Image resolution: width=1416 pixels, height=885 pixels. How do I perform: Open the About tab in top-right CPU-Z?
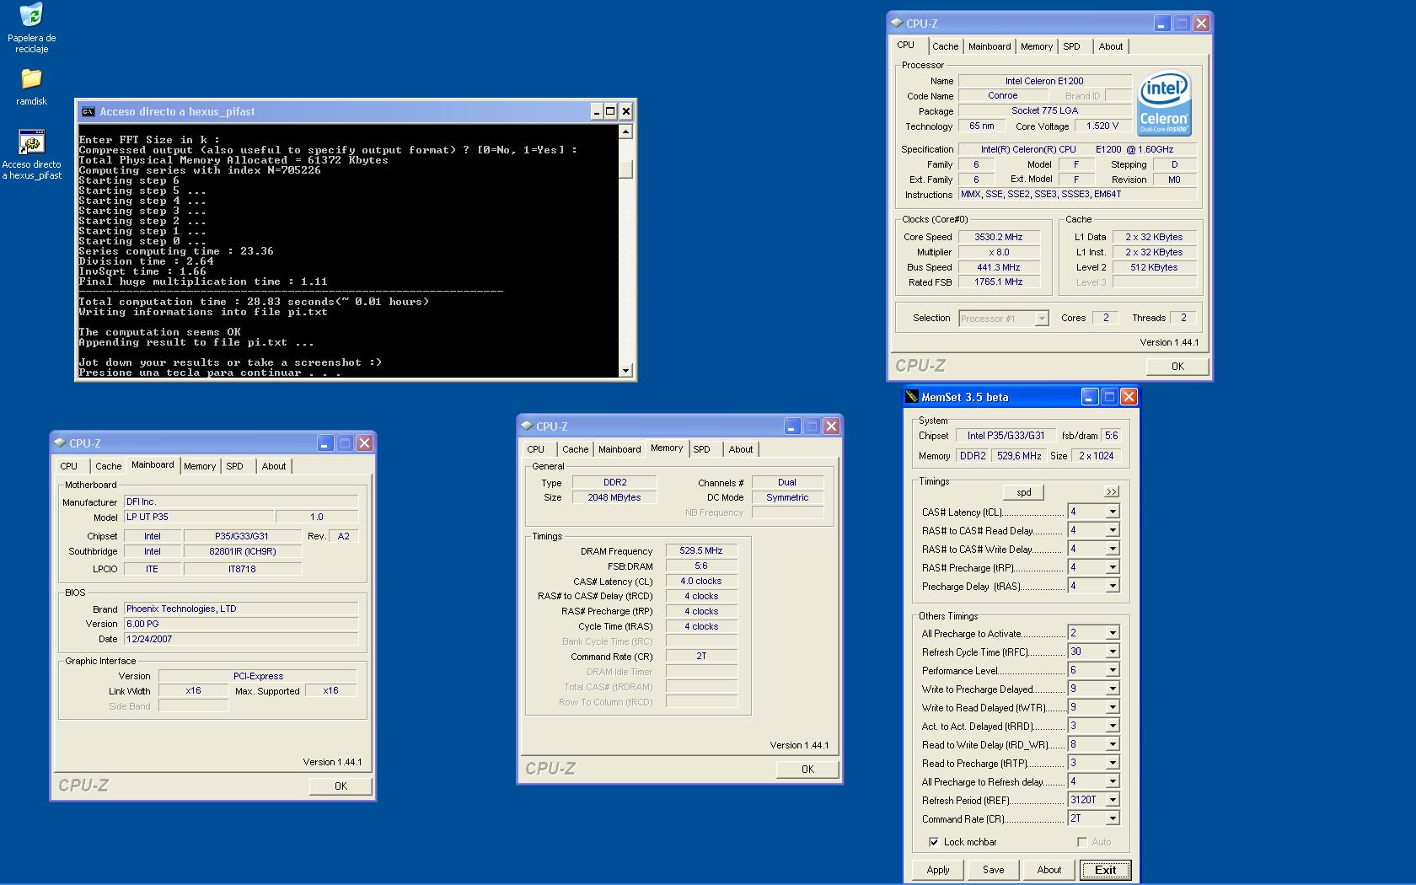[1110, 46]
